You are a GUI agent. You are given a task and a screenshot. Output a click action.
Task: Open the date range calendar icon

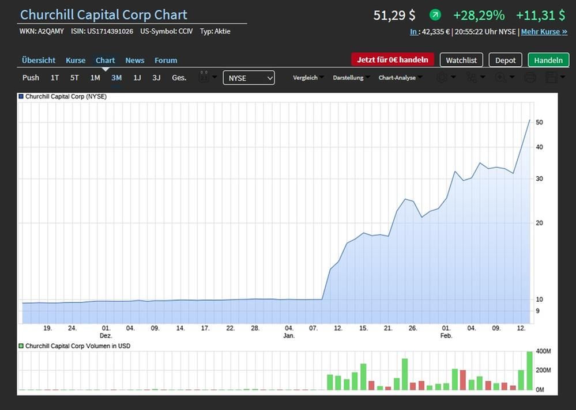(204, 77)
